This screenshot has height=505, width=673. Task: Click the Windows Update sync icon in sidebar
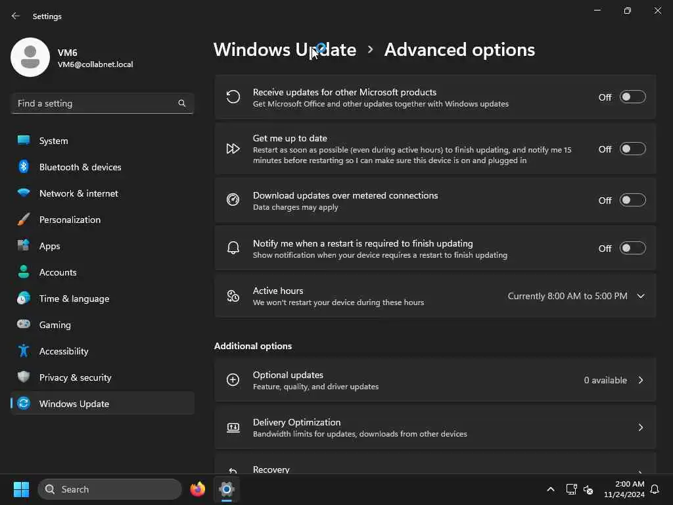tap(24, 403)
